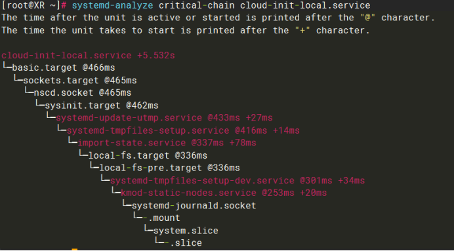Image resolution: width=454 pixels, height=251 pixels.
Task: Click the cloud-init-local.service +5.532s line
Action: click(x=89, y=55)
